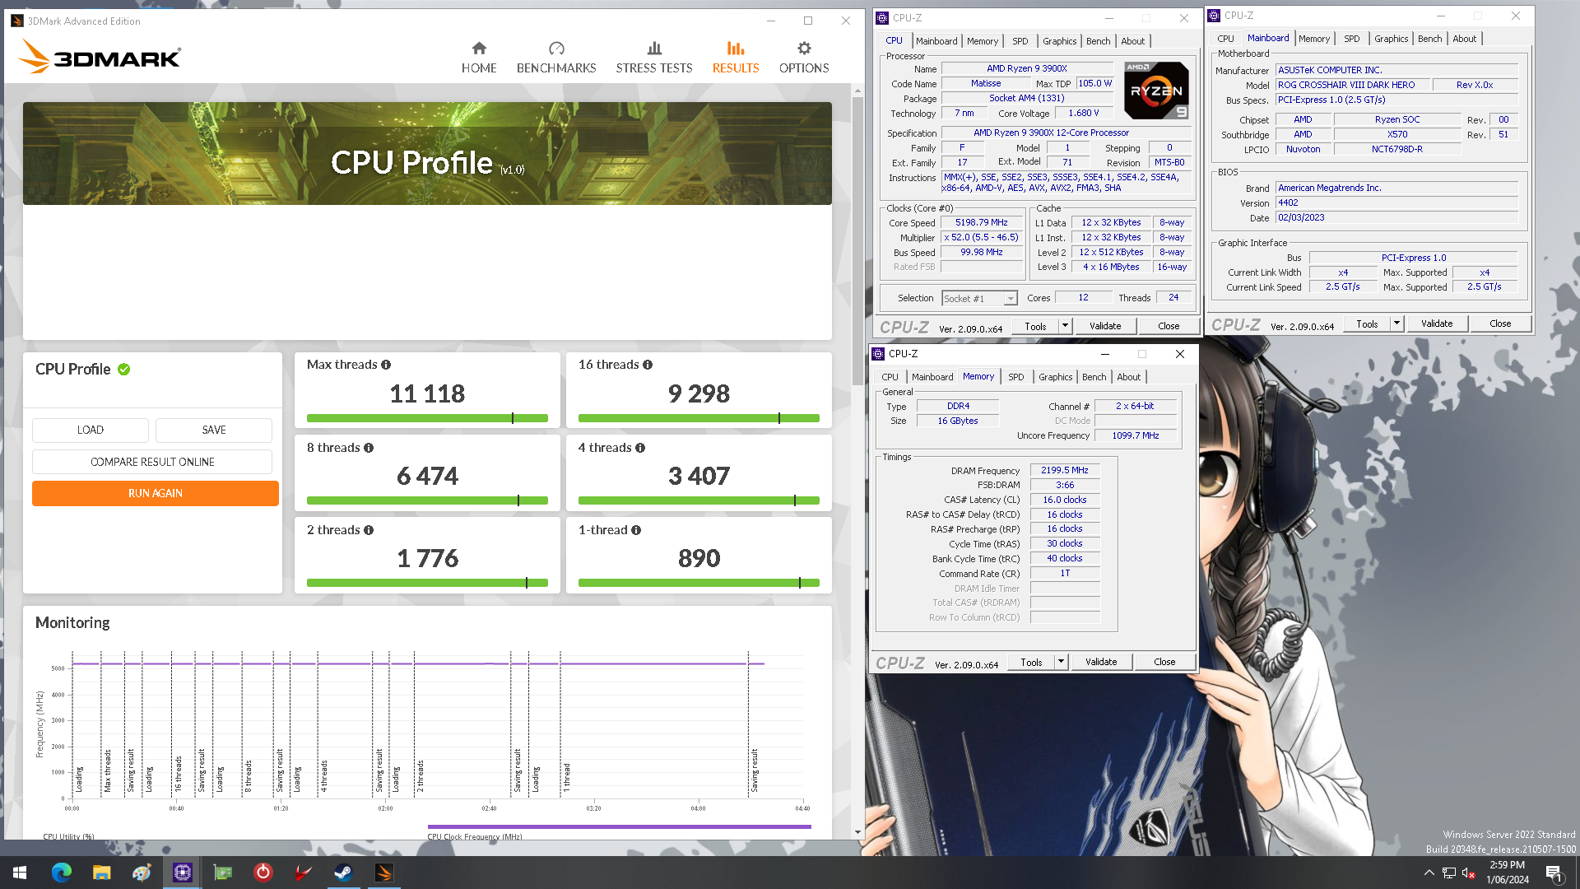Open File Explorer from the taskbar
This screenshot has width=1580, height=889.
(x=101, y=873)
